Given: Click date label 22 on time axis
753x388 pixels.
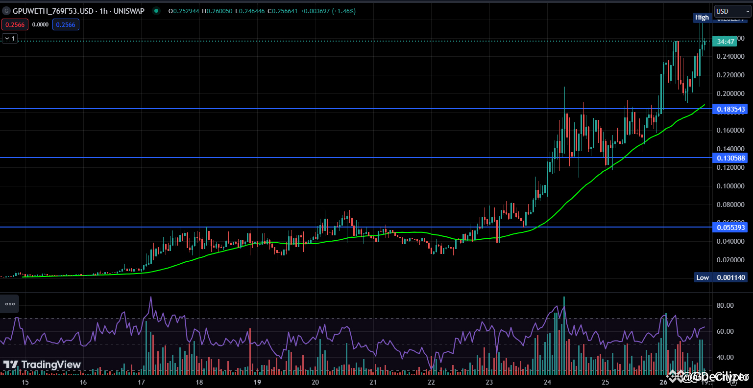Looking at the screenshot, I should coord(432,382).
